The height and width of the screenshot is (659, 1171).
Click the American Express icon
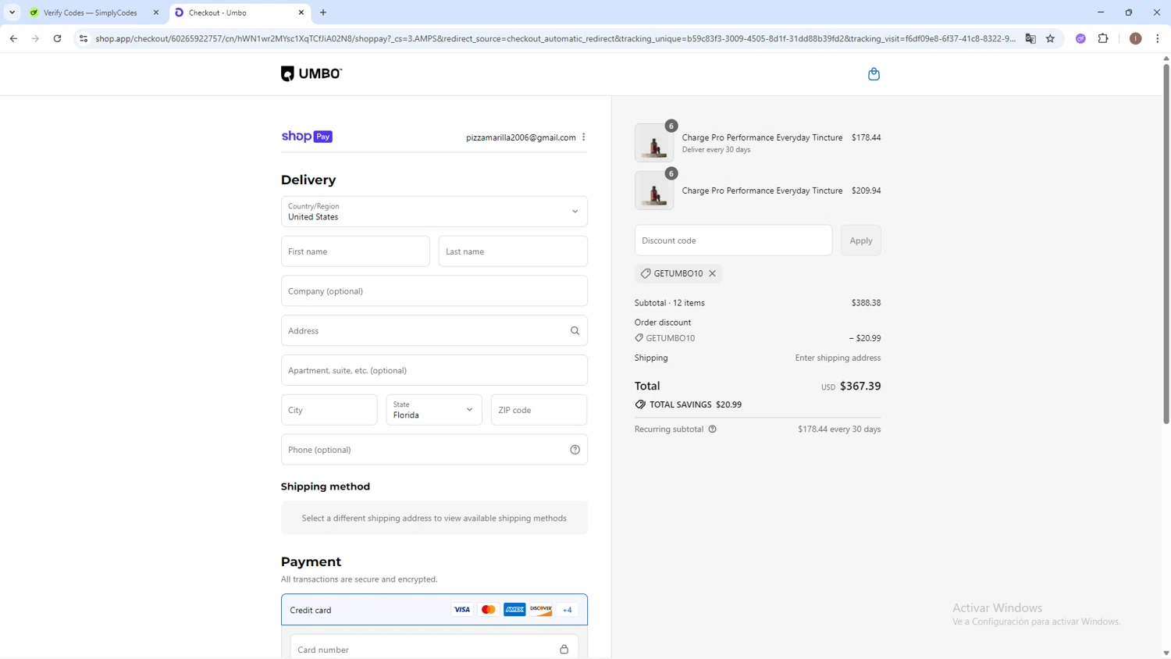(x=514, y=610)
